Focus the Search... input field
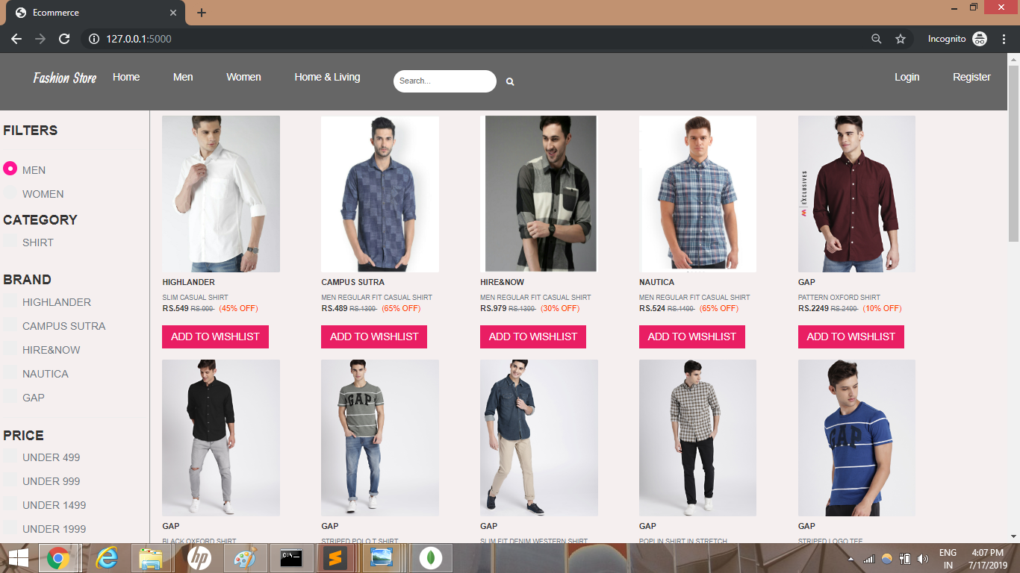Image resolution: width=1020 pixels, height=573 pixels. (445, 81)
